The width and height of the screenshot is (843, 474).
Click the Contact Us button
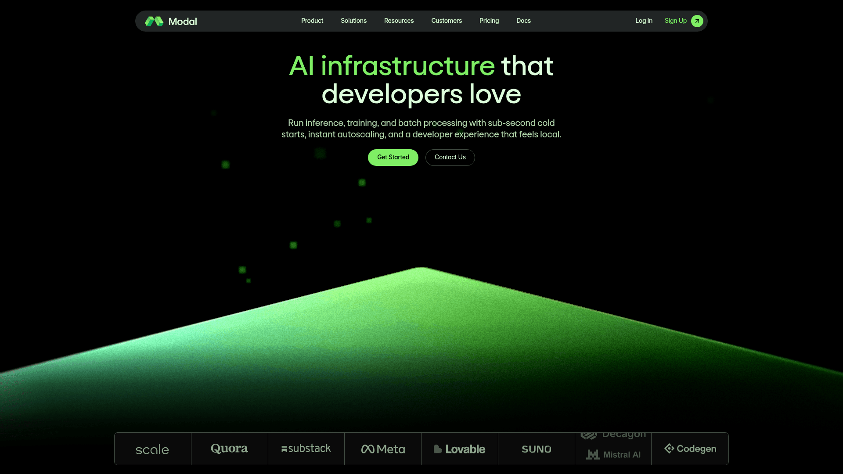[450, 157]
